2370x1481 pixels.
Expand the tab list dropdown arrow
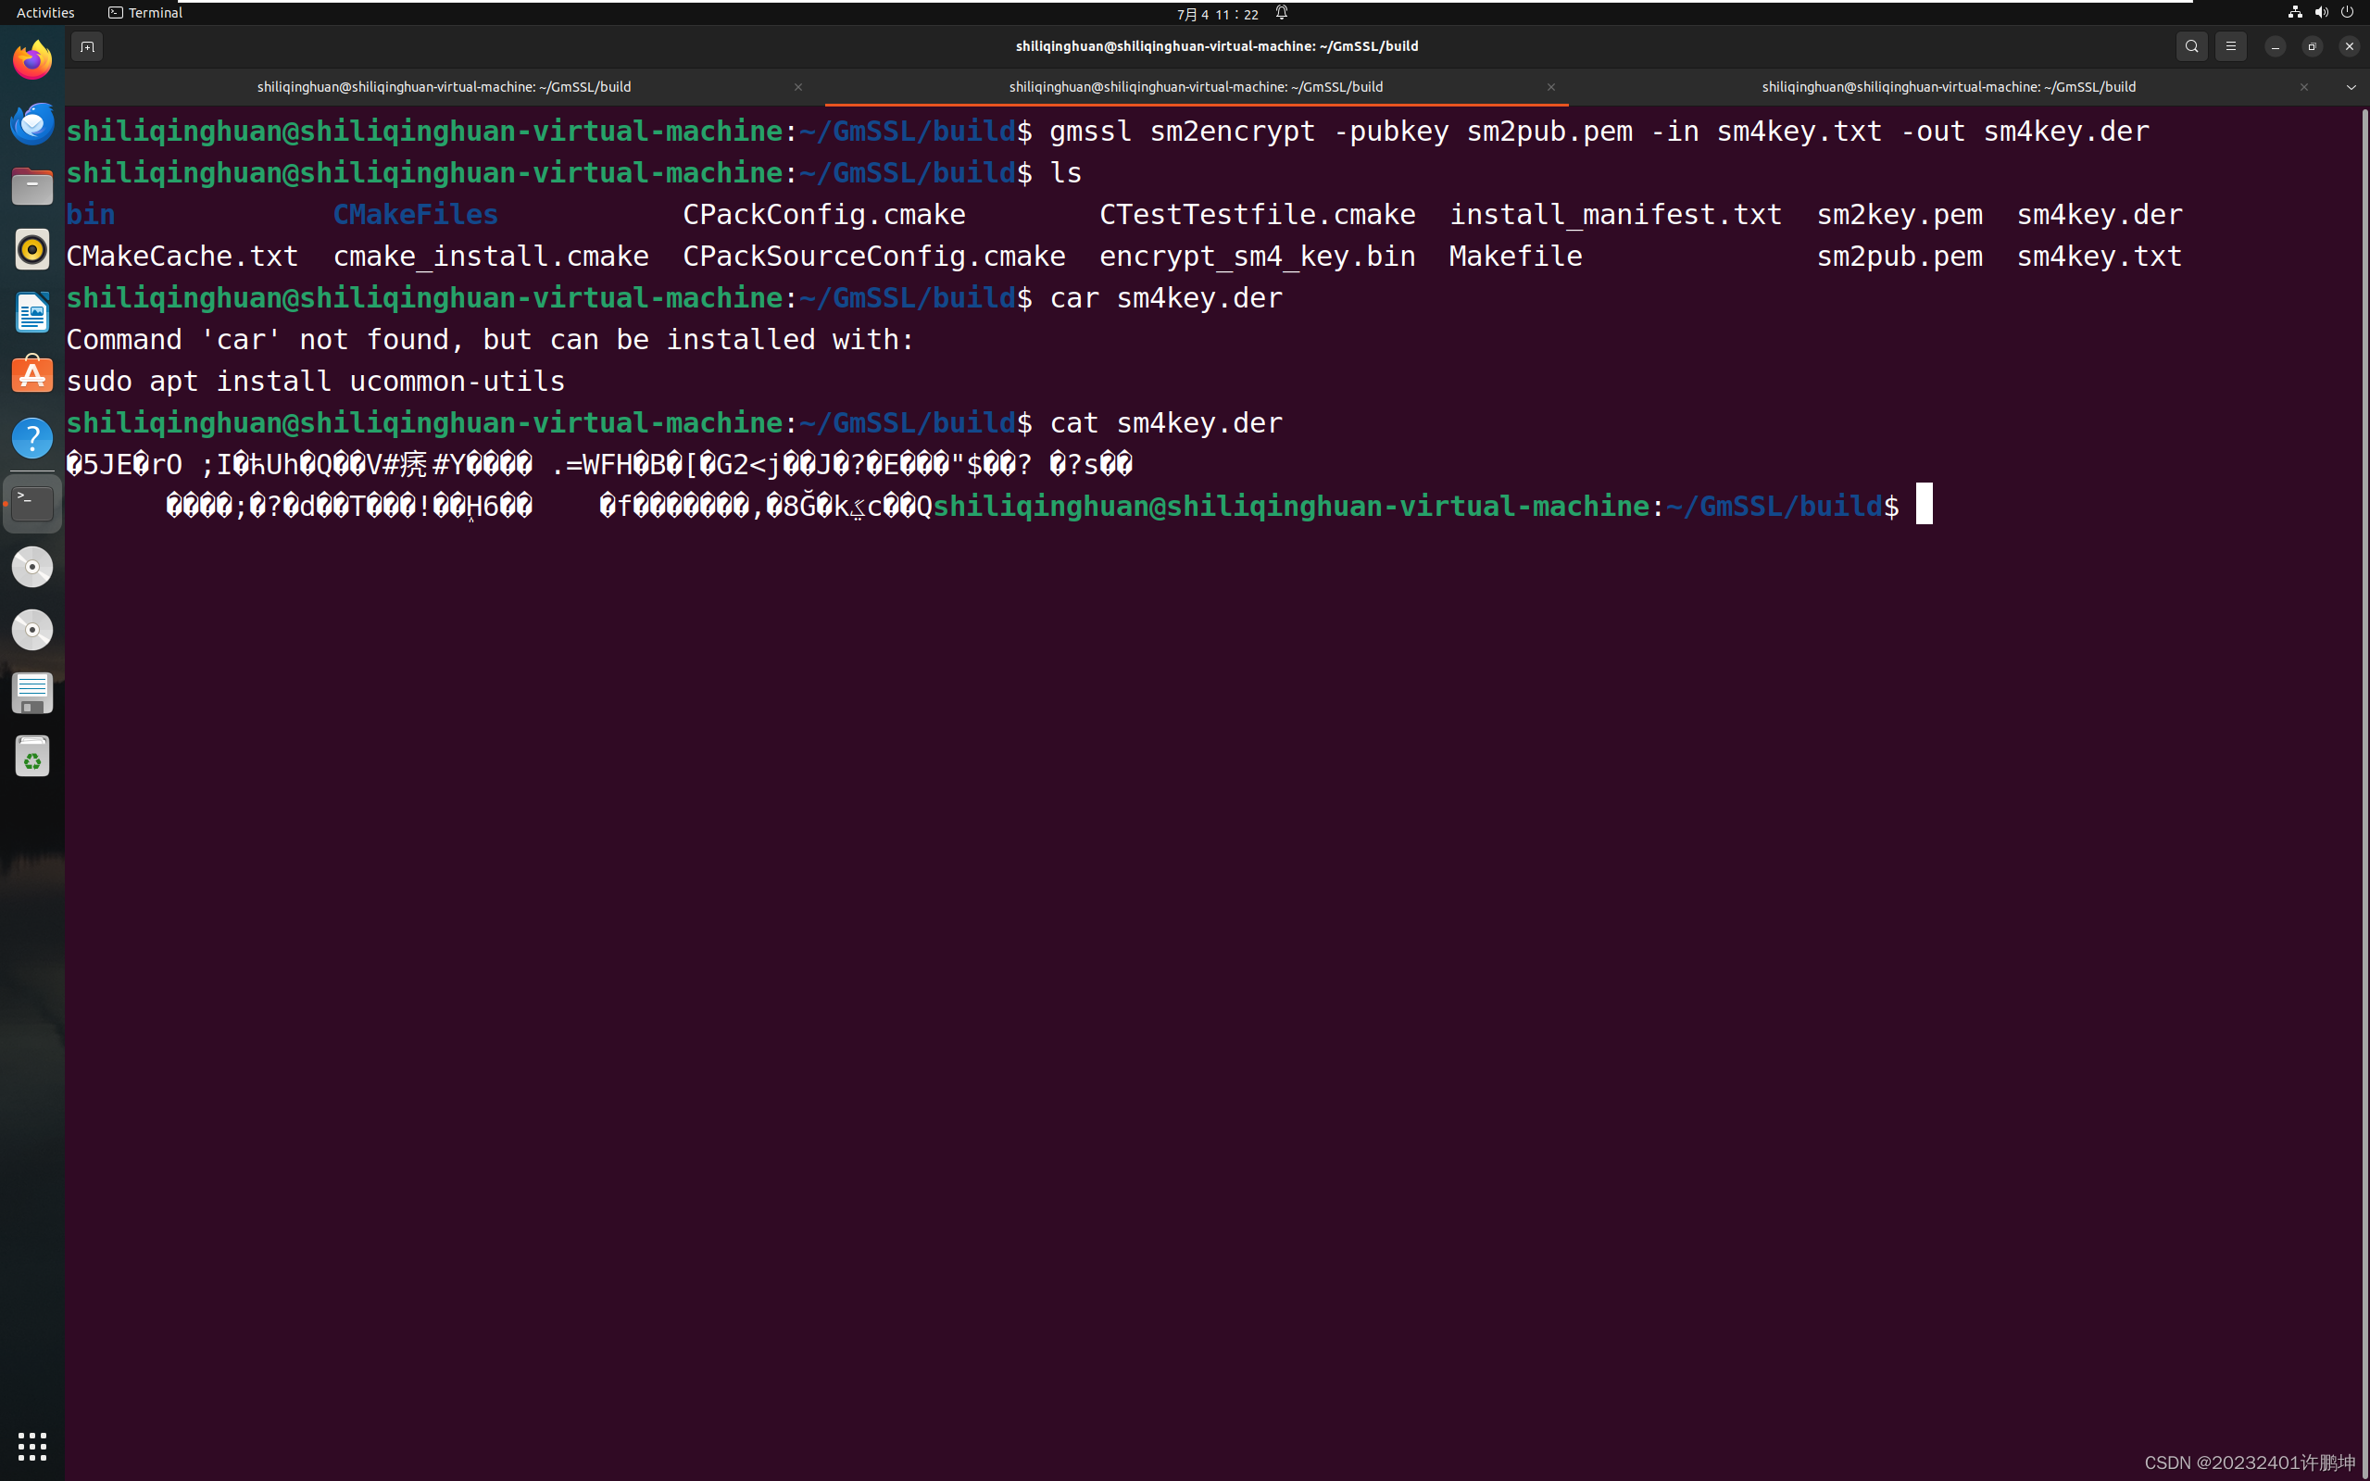(2351, 87)
